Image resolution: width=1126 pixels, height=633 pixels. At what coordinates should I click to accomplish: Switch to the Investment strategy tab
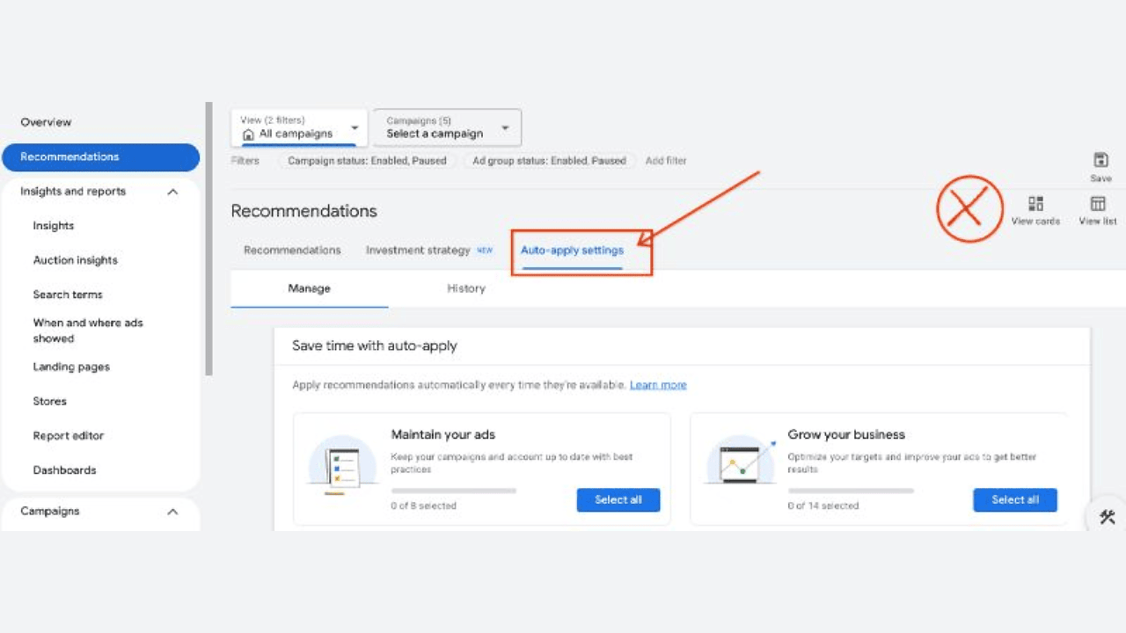419,251
